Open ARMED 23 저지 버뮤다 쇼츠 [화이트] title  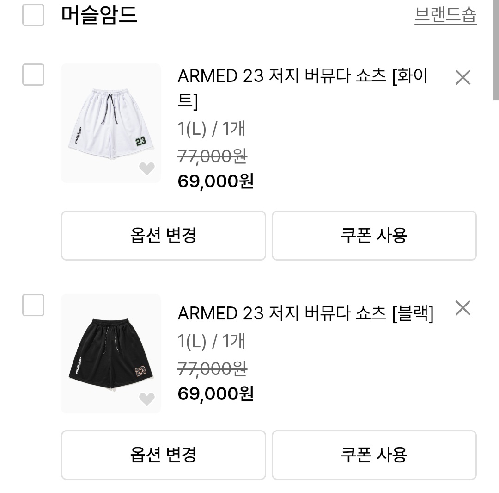point(303,88)
